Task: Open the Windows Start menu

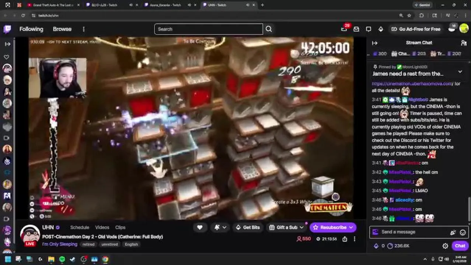Action: (x=8, y=259)
